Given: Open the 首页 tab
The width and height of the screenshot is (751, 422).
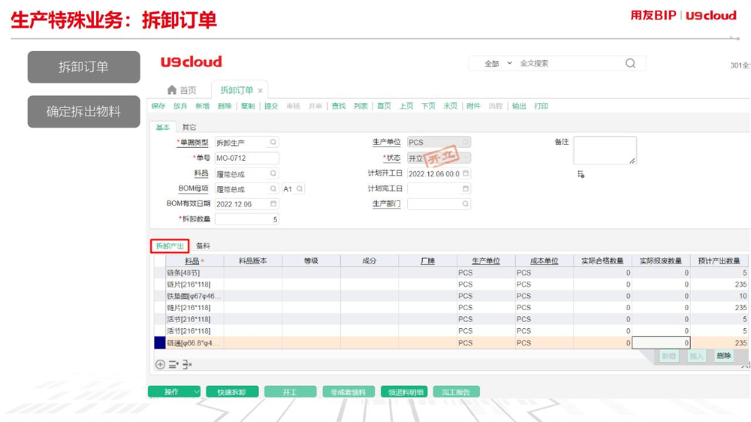Looking at the screenshot, I should coord(182,90).
